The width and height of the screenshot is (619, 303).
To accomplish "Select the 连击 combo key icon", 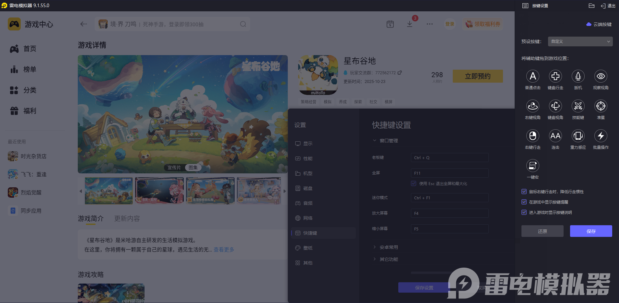I will click(555, 136).
